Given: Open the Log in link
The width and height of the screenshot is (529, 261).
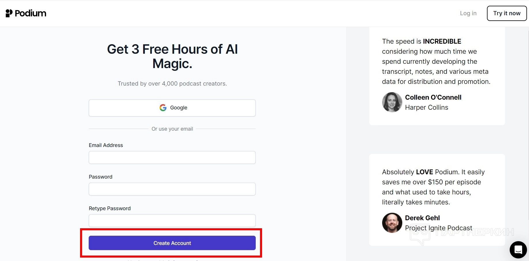Looking at the screenshot, I should point(468,13).
